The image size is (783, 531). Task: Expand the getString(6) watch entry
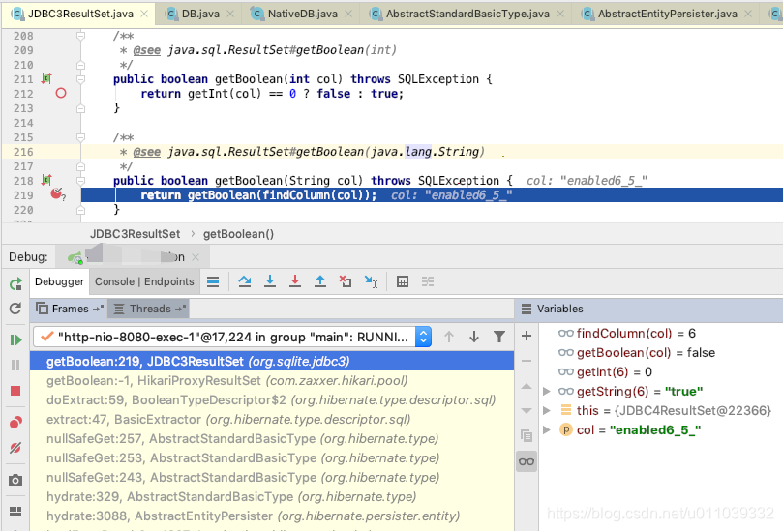[547, 392]
